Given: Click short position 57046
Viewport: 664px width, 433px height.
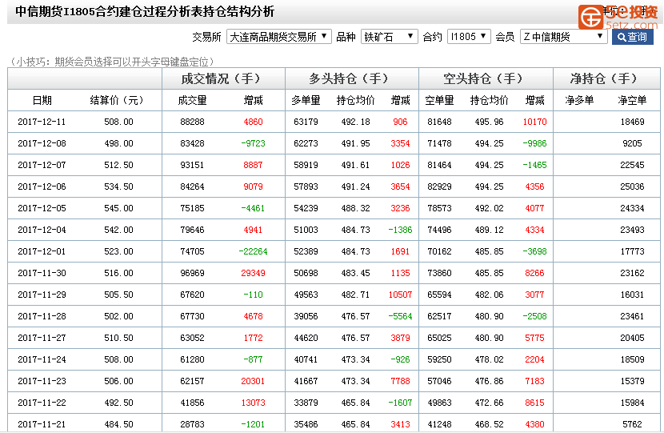Looking at the screenshot, I should [x=439, y=381].
